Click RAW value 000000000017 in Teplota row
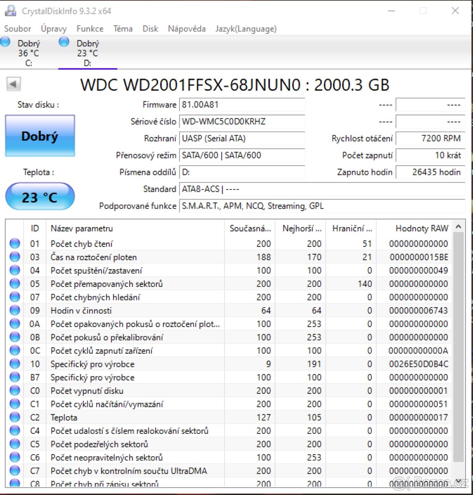 pos(419,417)
